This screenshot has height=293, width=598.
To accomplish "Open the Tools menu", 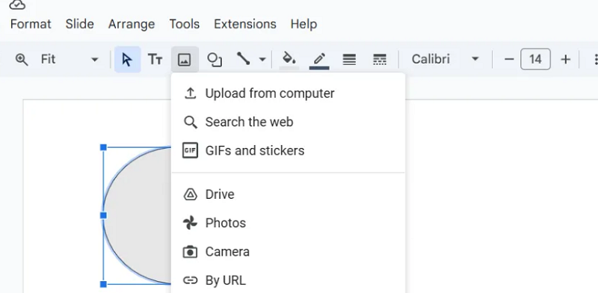I will [x=185, y=24].
